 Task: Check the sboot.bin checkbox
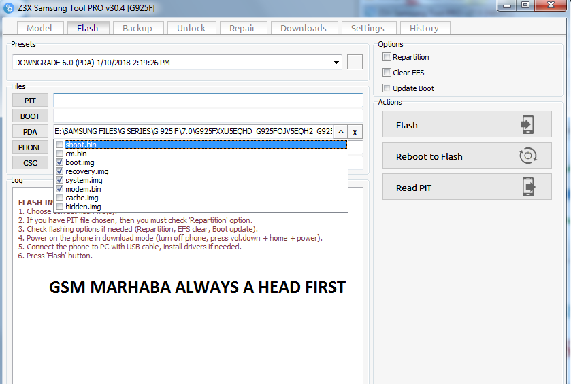coord(60,145)
